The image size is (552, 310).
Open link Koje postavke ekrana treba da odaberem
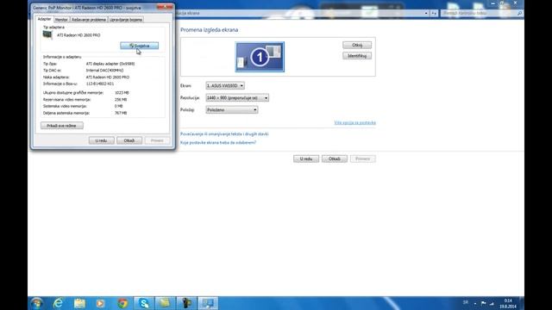(218, 143)
